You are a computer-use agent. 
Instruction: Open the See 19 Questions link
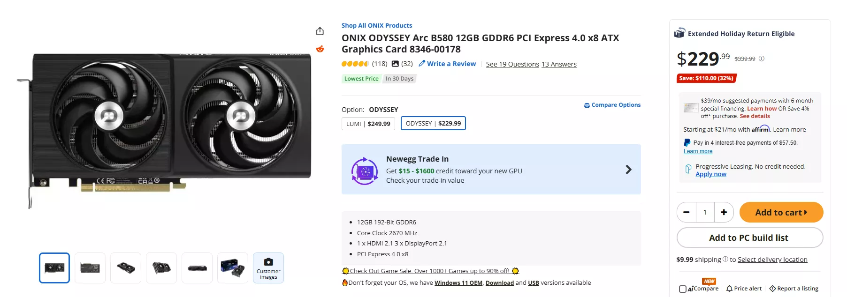point(512,64)
